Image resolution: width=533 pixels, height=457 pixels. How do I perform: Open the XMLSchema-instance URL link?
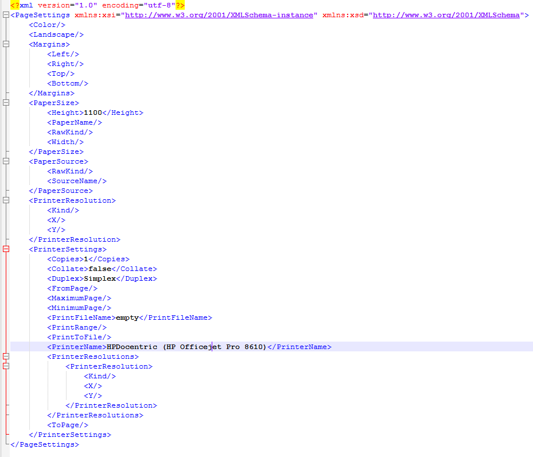pyautogui.click(x=219, y=15)
